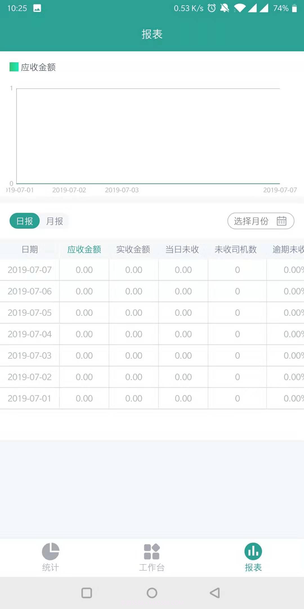The image size is (304, 609).
Task: Tap 应收金额 value for 2019-07-07
Action: click(84, 270)
